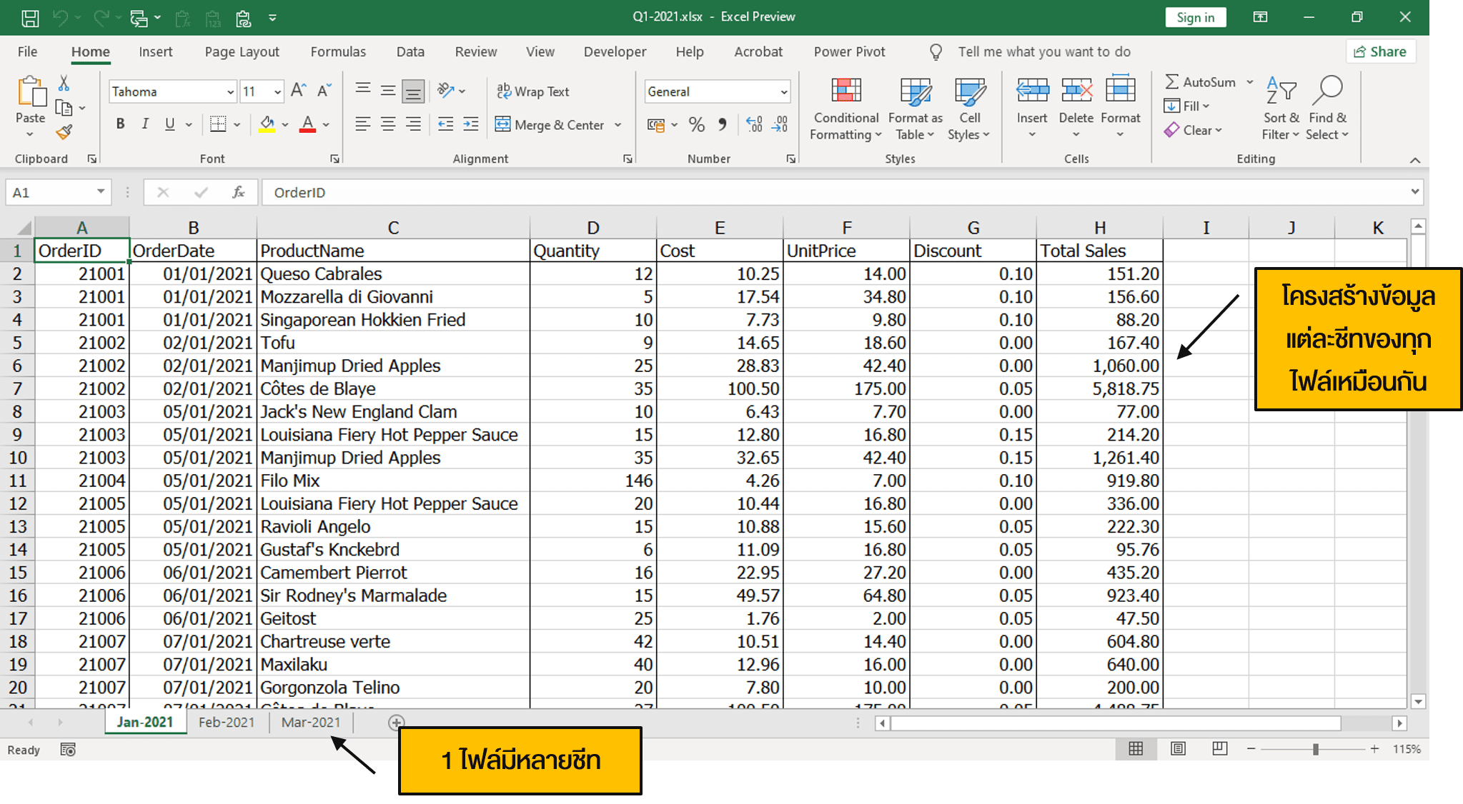Screen dimensions: 1463x804
Task: Toggle Wrap Text for the selection
Action: (x=532, y=91)
